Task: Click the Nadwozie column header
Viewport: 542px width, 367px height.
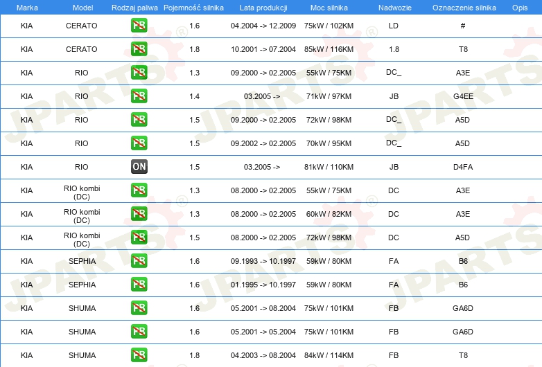Action: pyautogui.click(x=395, y=8)
